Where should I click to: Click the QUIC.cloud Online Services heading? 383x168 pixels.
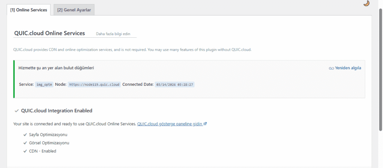(49, 33)
